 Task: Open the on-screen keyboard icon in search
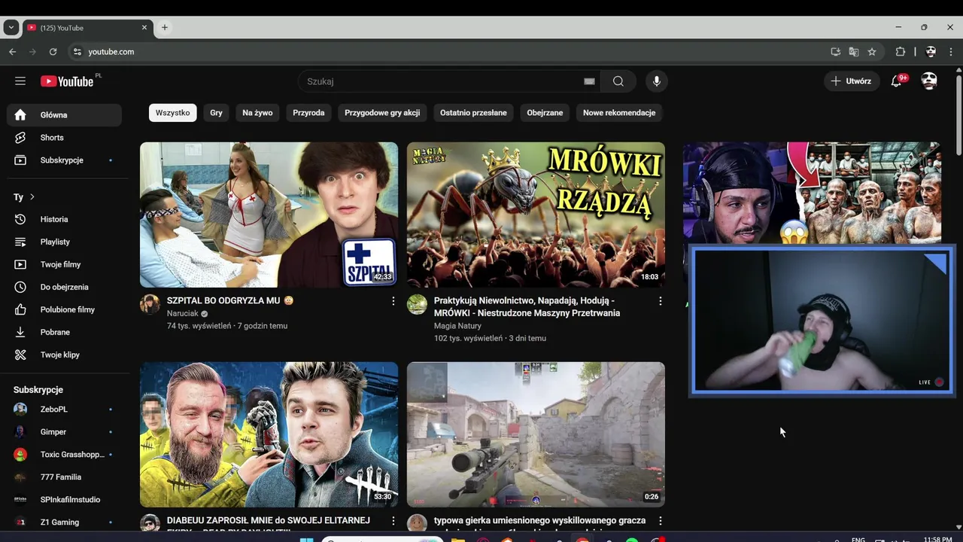pos(589,81)
